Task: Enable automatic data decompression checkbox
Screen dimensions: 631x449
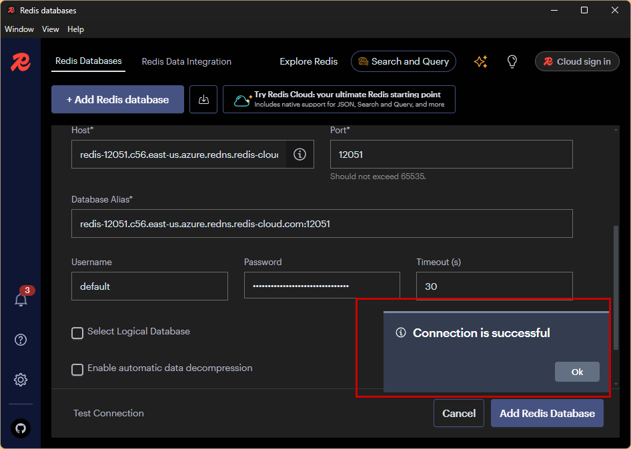Action: click(x=77, y=370)
